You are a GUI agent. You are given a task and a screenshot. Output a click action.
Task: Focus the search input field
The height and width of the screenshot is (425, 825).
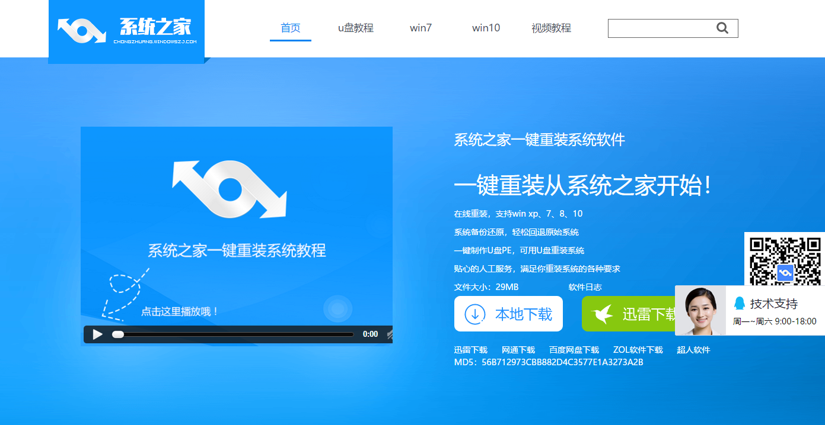coord(661,28)
